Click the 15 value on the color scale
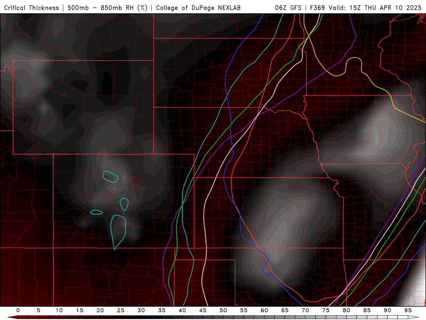This screenshot has width=426, height=320. click(79, 310)
